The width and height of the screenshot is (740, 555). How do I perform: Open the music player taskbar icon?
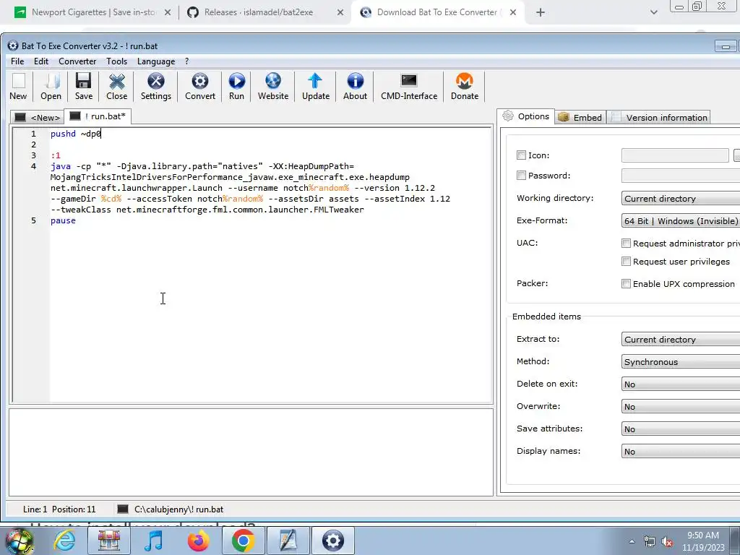pyautogui.click(x=153, y=541)
